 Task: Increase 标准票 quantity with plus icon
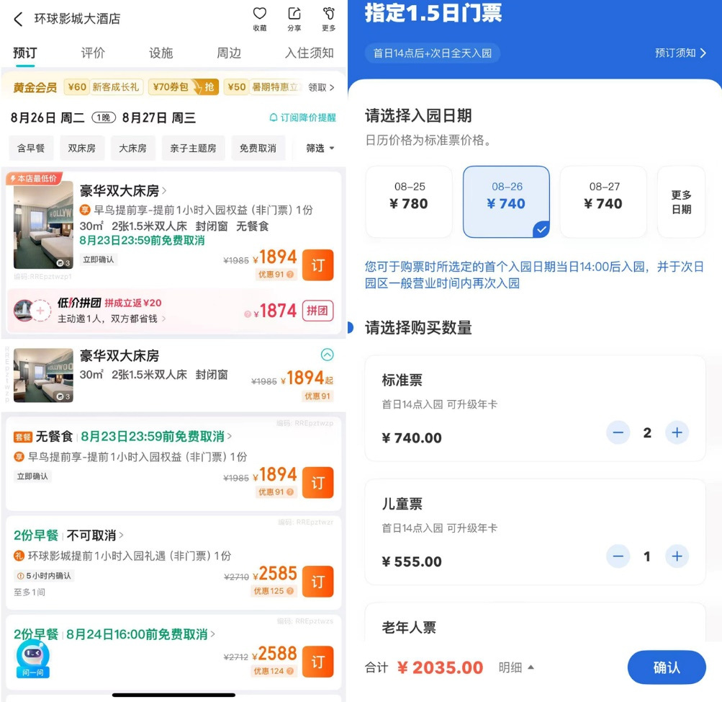677,432
